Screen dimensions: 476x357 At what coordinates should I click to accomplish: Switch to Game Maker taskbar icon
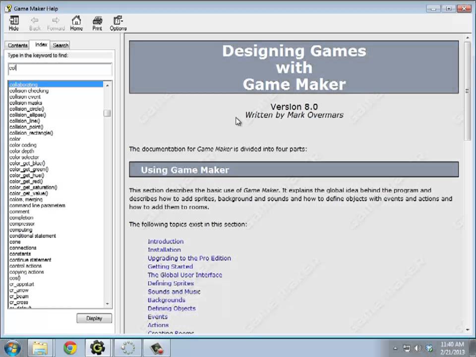98,348
